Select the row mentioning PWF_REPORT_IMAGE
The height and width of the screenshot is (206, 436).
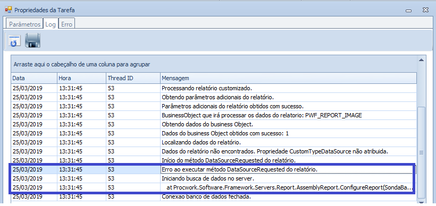(x=214, y=115)
